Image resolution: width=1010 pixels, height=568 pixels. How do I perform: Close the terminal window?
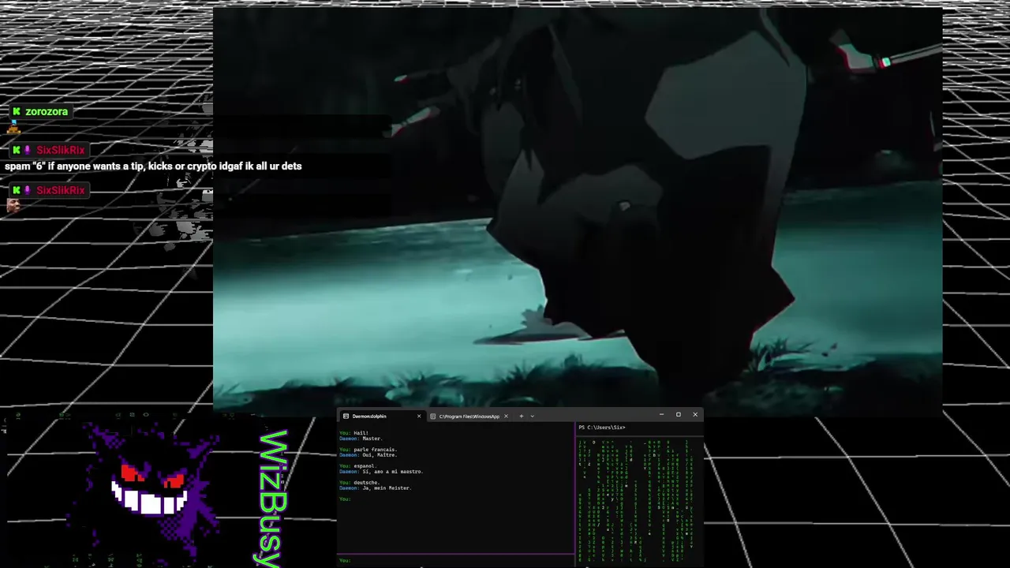pos(695,414)
